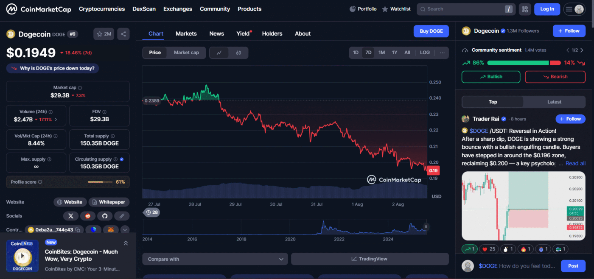Switch to candlestick chart view
This screenshot has width=594, height=279.
(238, 53)
